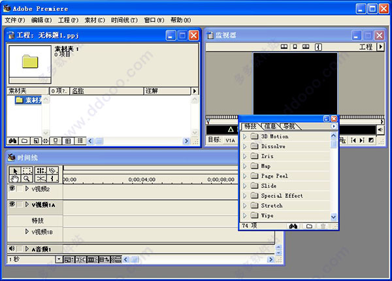Toggle Snap to Edges at timeline bottom
Image resolution: width=392 pixels, height=281 pixels.
click(x=80, y=259)
